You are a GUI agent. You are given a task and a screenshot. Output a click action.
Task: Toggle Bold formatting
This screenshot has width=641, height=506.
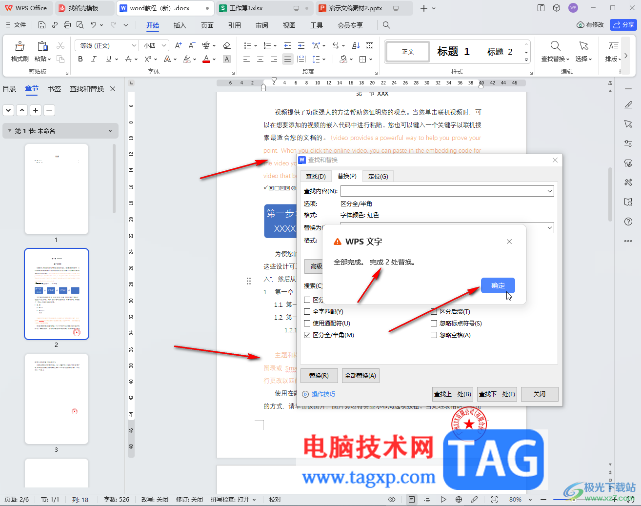[x=80, y=59]
